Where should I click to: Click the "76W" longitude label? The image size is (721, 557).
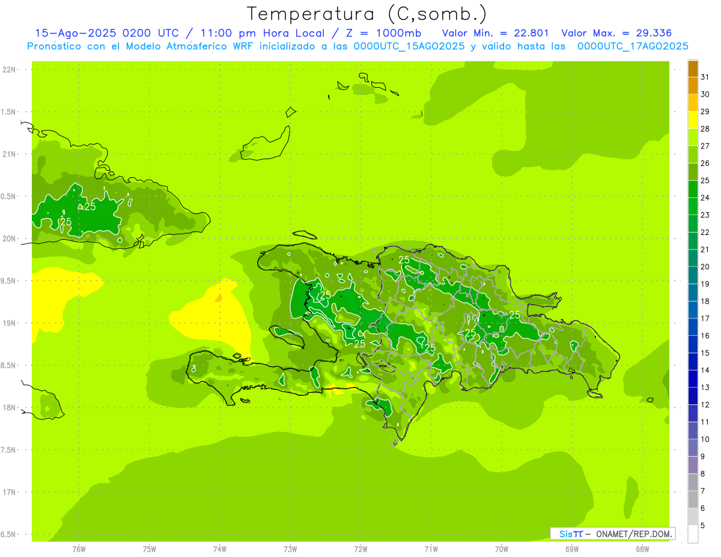[79, 549]
